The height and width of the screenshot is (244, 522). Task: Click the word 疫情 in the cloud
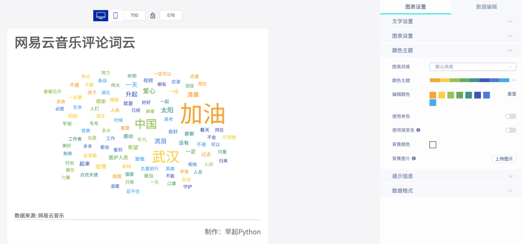[101, 166]
